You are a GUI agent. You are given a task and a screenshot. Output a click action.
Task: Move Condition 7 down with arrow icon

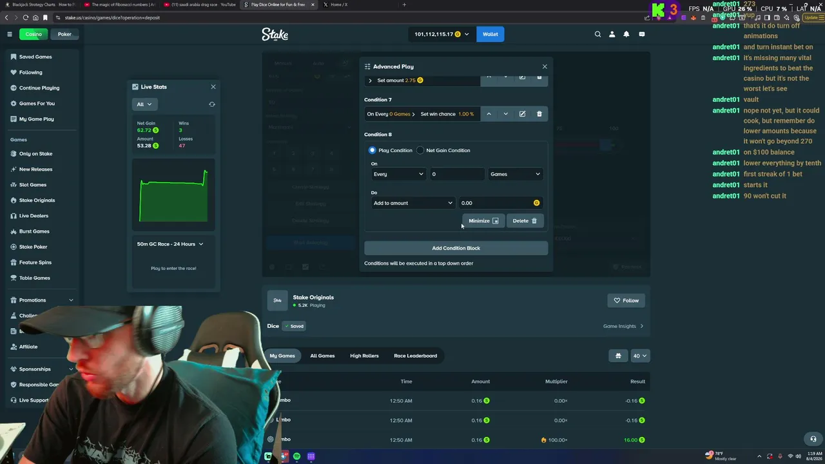coord(505,114)
